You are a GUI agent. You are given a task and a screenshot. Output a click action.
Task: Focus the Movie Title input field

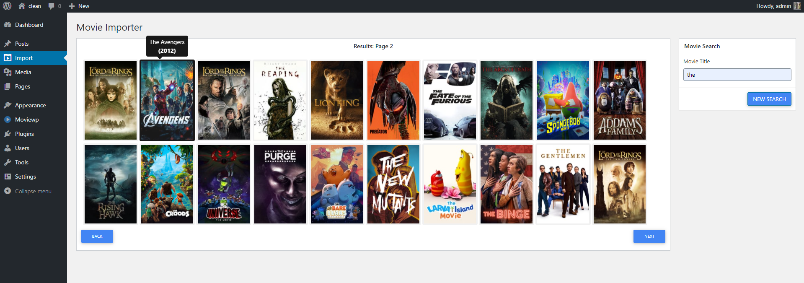pyautogui.click(x=737, y=75)
